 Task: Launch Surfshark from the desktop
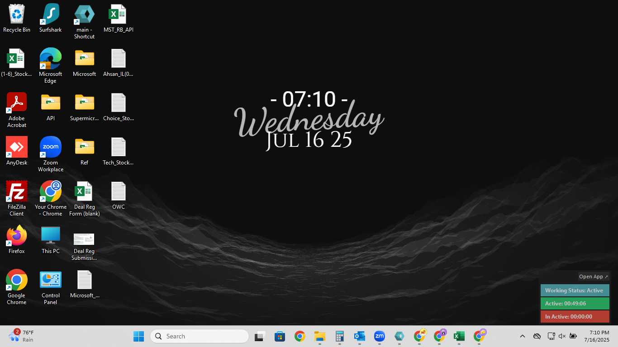click(x=50, y=18)
